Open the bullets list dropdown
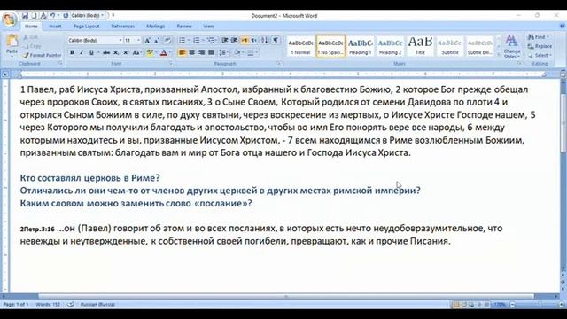567x319 pixels. point(189,40)
